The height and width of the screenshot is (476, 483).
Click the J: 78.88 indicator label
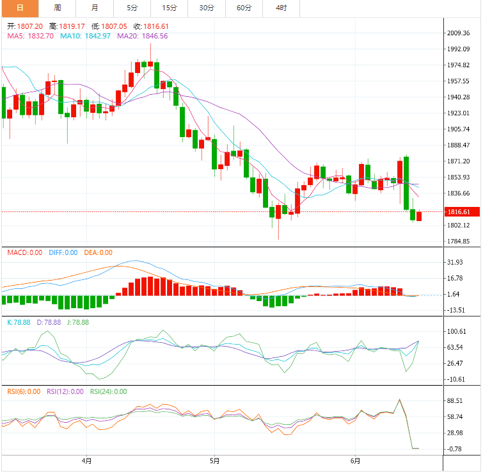[x=78, y=322]
